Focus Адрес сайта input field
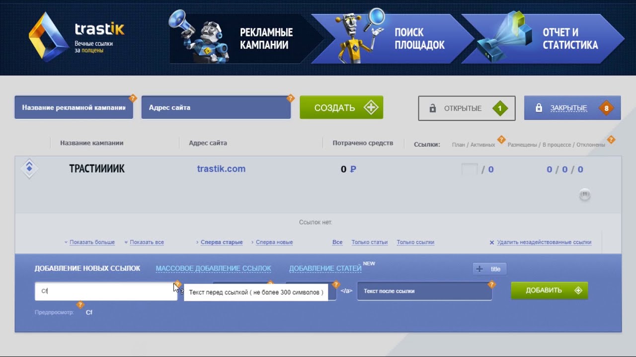Screen dimensions: 636x357 216,108
